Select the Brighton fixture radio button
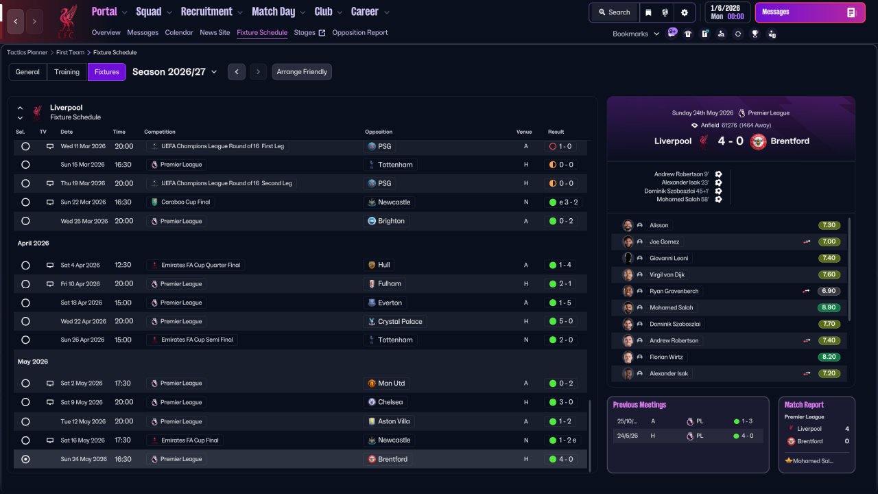The image size is (878, 494). click(x=25, y=221)
